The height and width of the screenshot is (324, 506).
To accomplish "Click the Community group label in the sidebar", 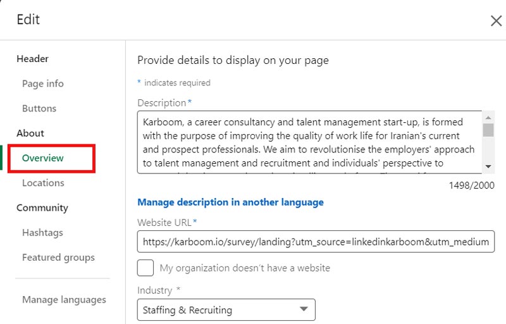I will [x=42, y=208].
